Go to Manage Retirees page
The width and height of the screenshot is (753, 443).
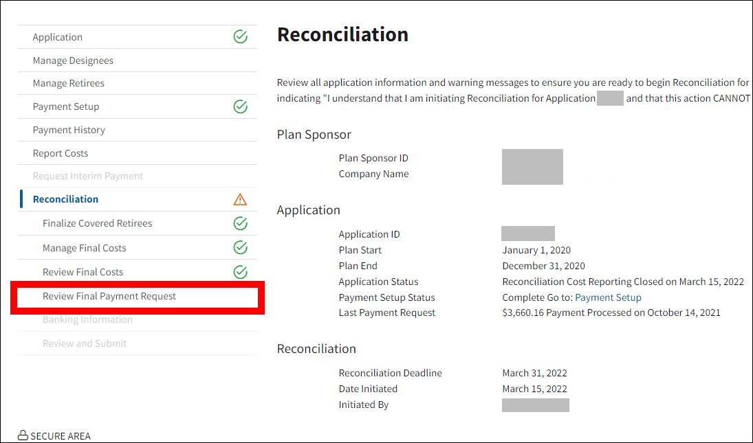point(69,83)
